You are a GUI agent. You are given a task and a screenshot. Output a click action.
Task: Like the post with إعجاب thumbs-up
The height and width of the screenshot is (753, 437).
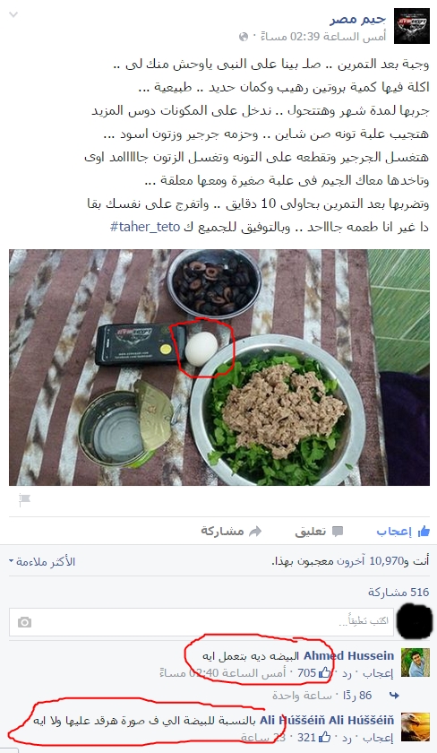point(404,531)
